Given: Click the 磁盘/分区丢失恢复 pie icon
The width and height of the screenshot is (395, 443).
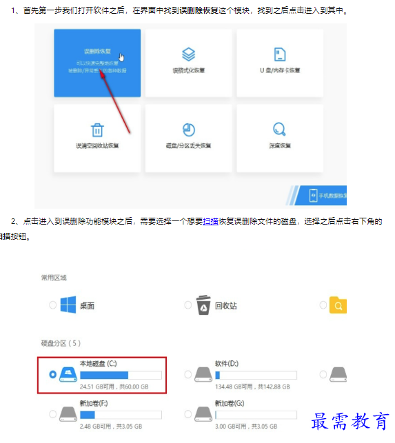Looking at the screenshot, I should [189, 130].
